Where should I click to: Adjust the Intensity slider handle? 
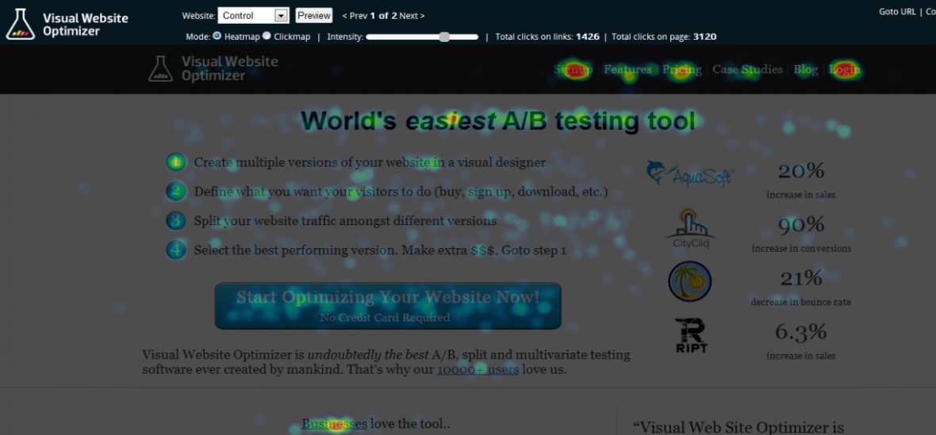(x=444, y=37)
